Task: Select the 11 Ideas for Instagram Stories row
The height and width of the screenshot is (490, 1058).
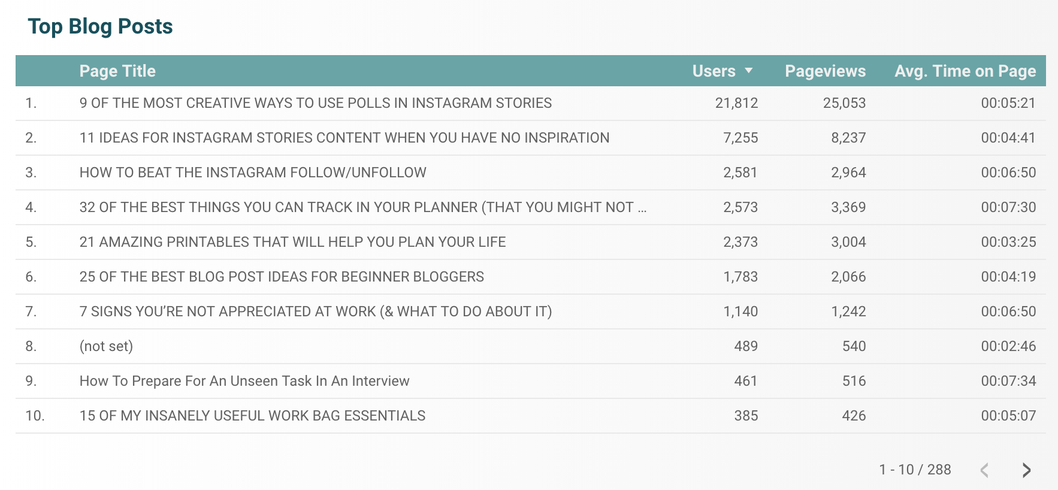Action: point(531,138)
